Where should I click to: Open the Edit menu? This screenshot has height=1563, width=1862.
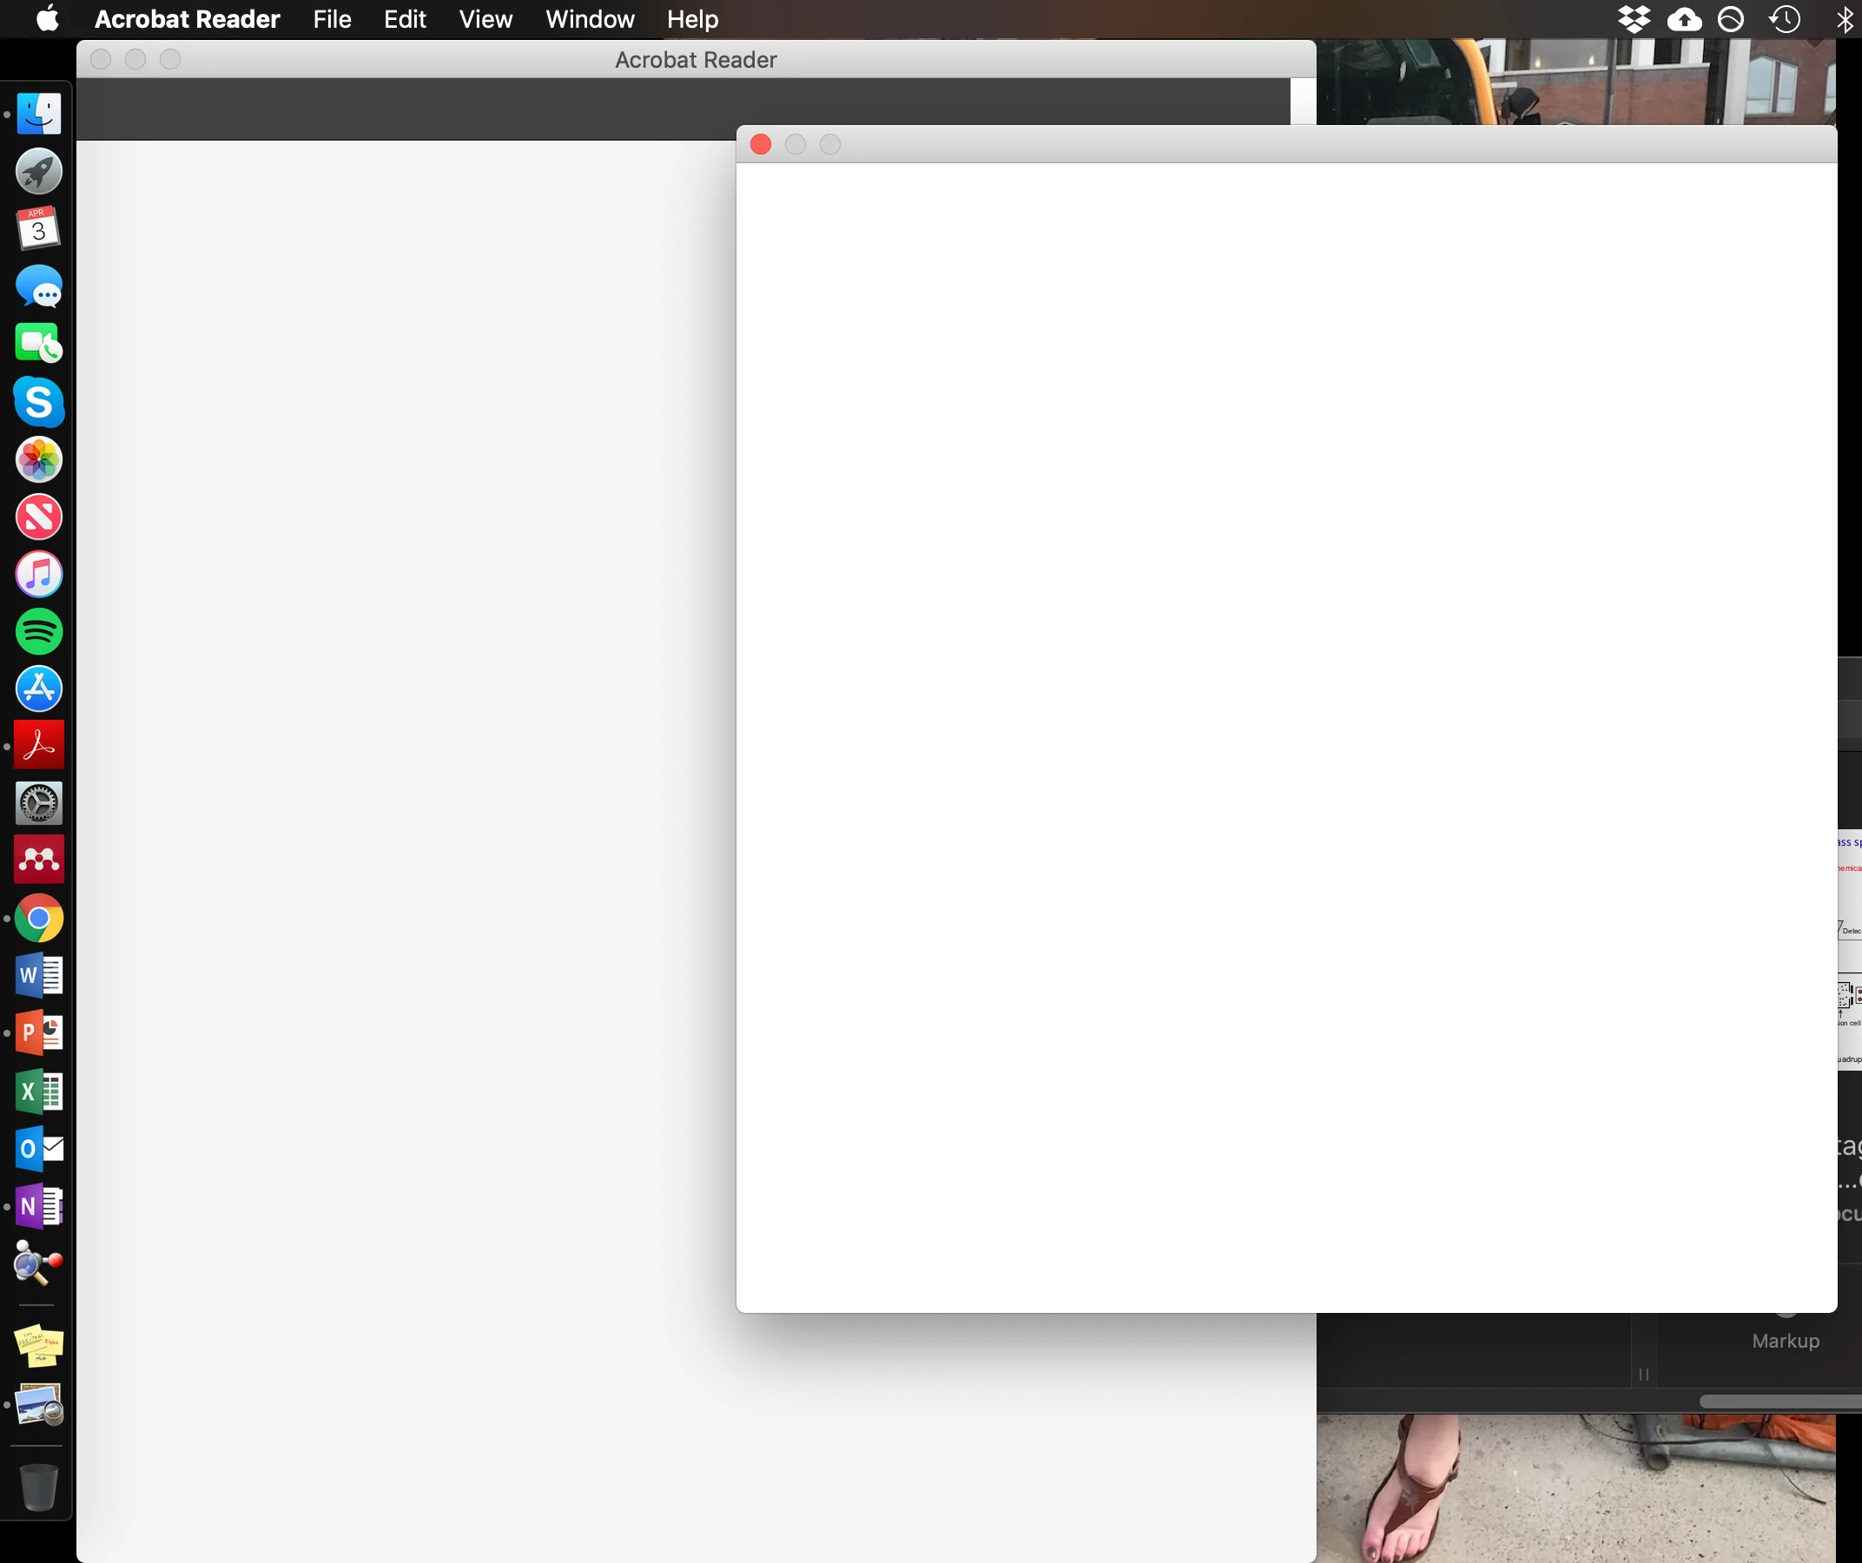pos(405,18)
